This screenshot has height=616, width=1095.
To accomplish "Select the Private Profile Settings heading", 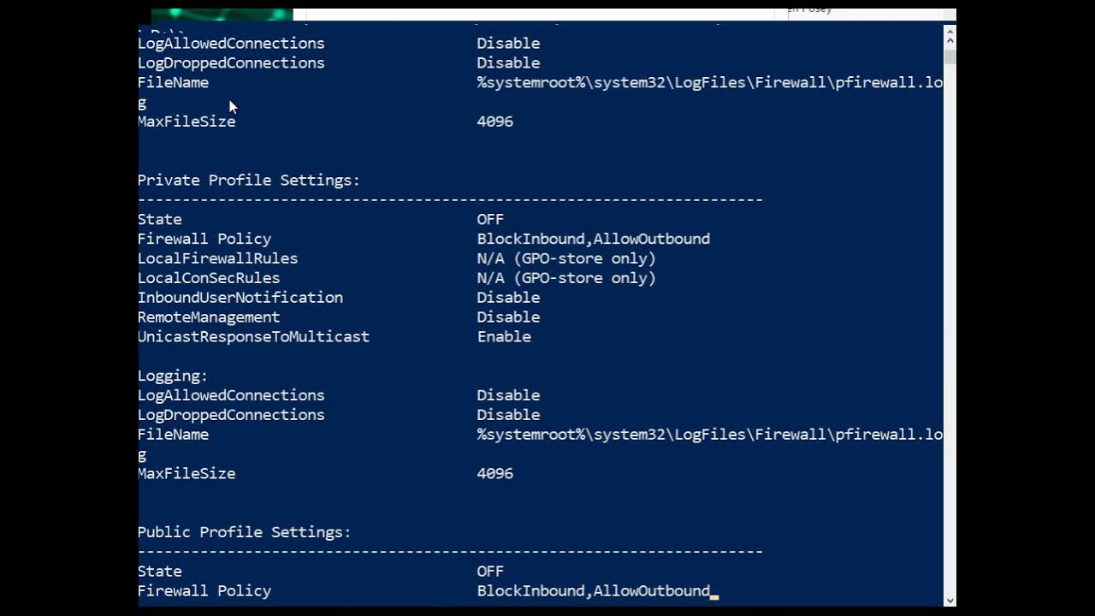I will (249, 181).
